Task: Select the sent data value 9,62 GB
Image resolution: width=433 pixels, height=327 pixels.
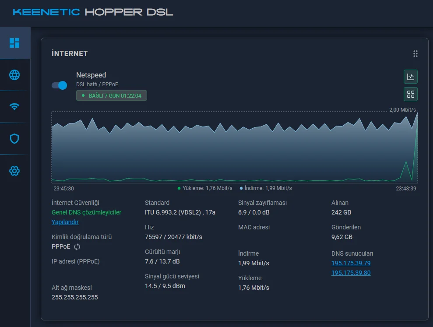Action: pyautogui.click(x=342, y=237)
